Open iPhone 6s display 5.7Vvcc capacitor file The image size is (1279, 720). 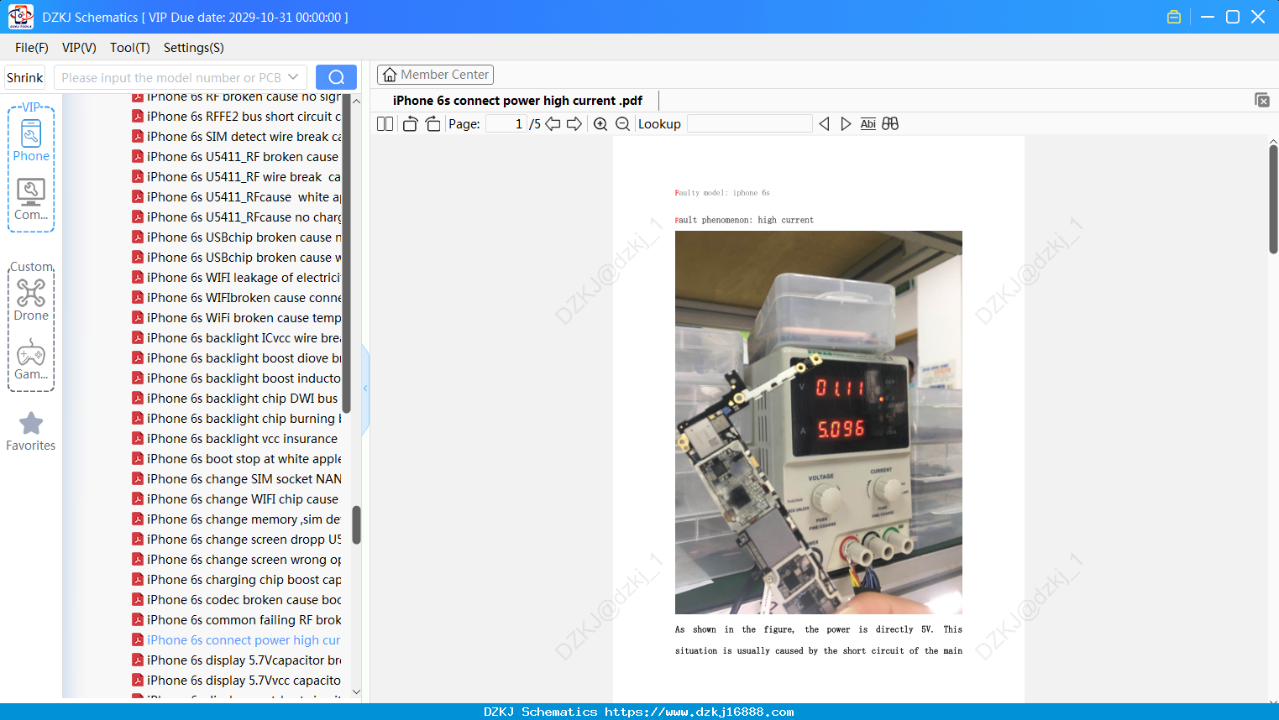pos(244,681)
